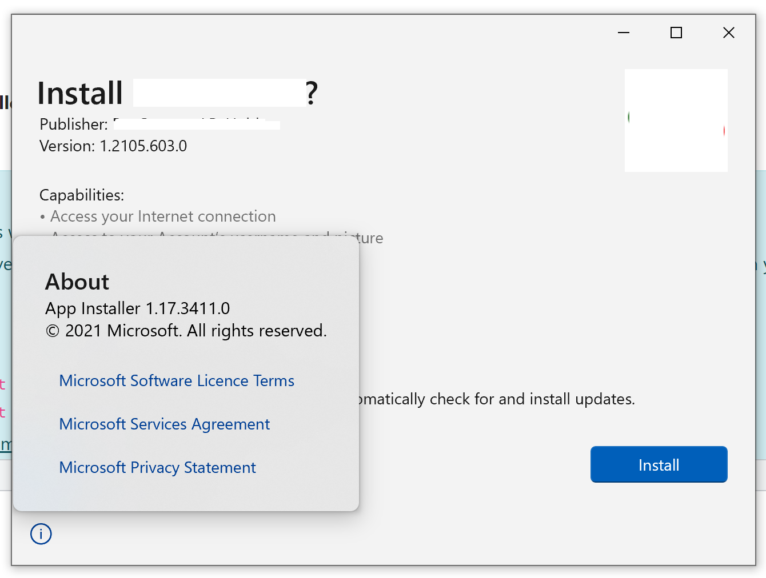Click the blue Install button
The width and height of the screenshot is (766, 578).
[659, 464]
